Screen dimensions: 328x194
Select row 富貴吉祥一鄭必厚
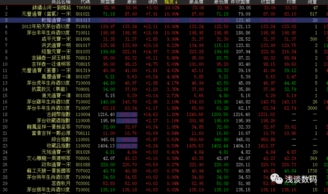point(164,133)
